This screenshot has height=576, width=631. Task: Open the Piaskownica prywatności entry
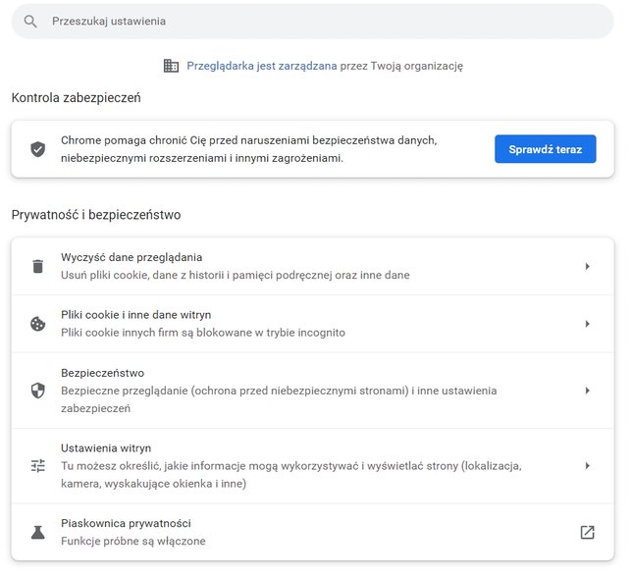pyautogui.click(x=313, y=532)
